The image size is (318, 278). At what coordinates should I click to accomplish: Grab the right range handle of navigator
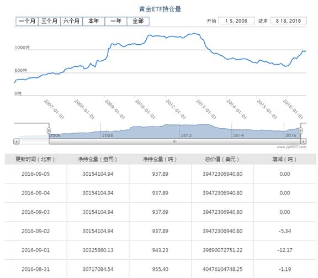tap(300, 130)
